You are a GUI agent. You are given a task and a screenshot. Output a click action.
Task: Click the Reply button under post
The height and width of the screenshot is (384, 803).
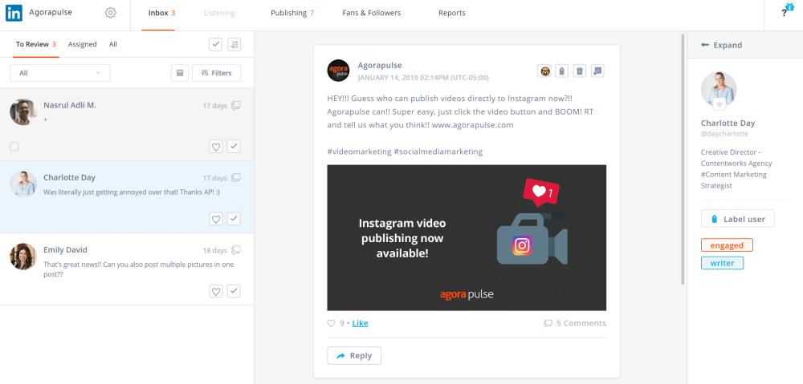(354, 355)
